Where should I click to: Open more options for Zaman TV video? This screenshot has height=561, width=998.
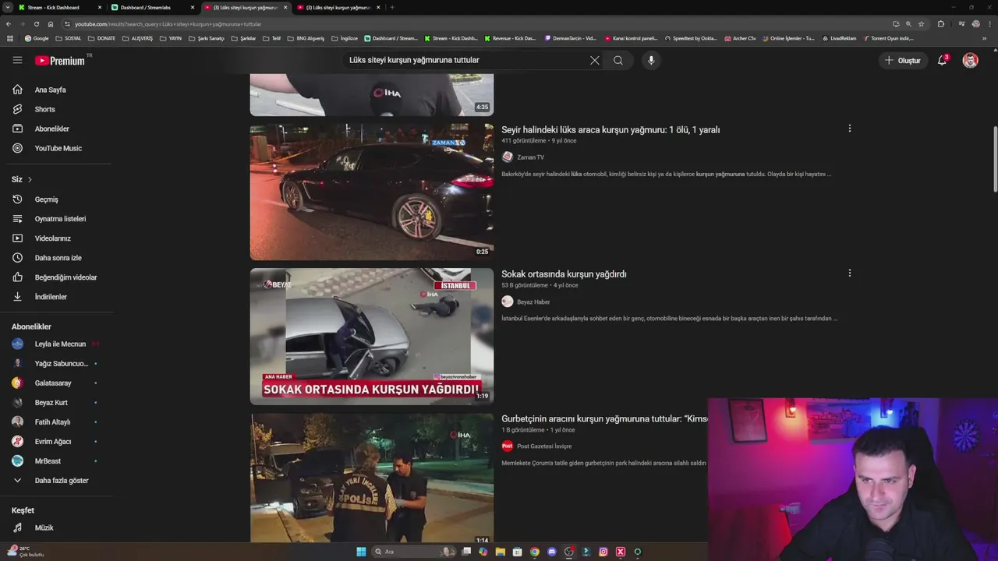tap(849, 129)
